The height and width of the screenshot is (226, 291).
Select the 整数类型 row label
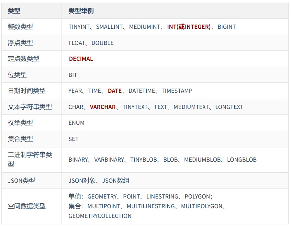tap(20, 27)
